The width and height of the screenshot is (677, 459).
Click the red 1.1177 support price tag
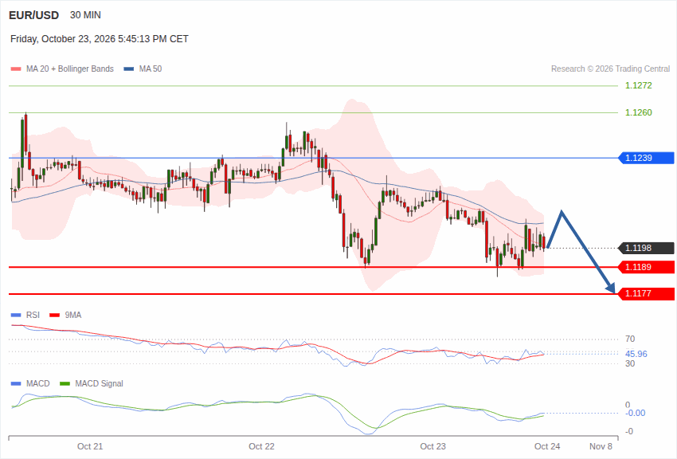[647, 294]
